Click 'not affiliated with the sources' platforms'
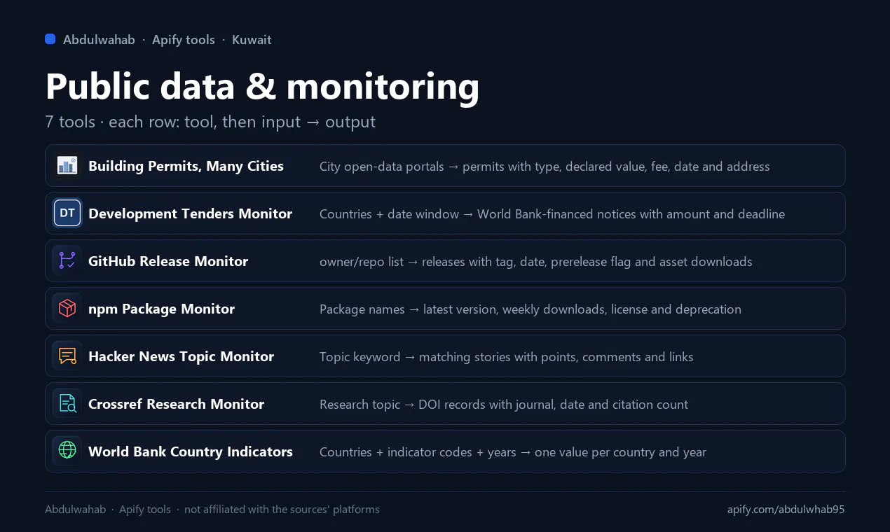The width and height of the screenshot is (890, 532). point(282,510)
